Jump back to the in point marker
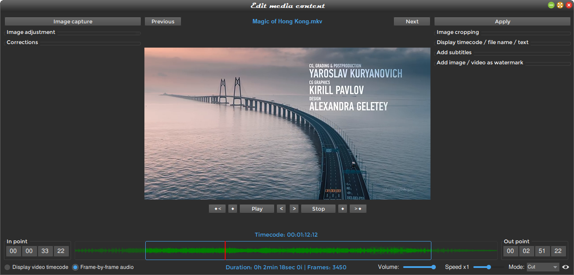The width and height of the screenshot is (574, 275). point(217,208)
